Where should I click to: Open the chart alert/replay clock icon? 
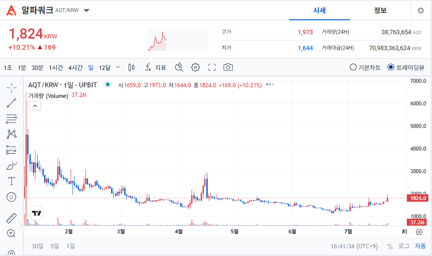179,67
